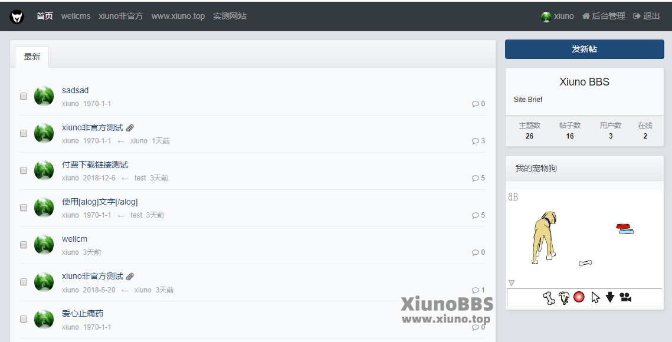Click the 退出 logout link
Image resolution: width=672 pixels, height=342 pixels.
pyautogui.click(x=646, y=17)
